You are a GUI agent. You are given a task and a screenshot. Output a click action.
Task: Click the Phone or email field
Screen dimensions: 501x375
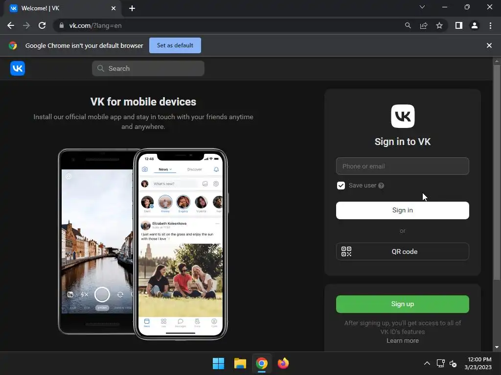click(403, 166)
